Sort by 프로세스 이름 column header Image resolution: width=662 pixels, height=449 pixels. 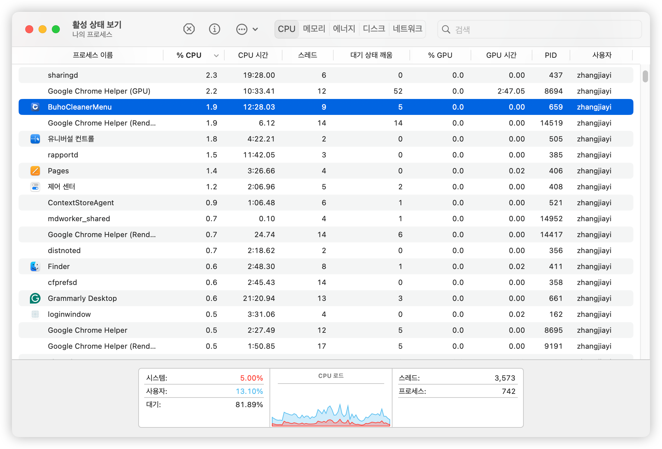click(93, 55)
